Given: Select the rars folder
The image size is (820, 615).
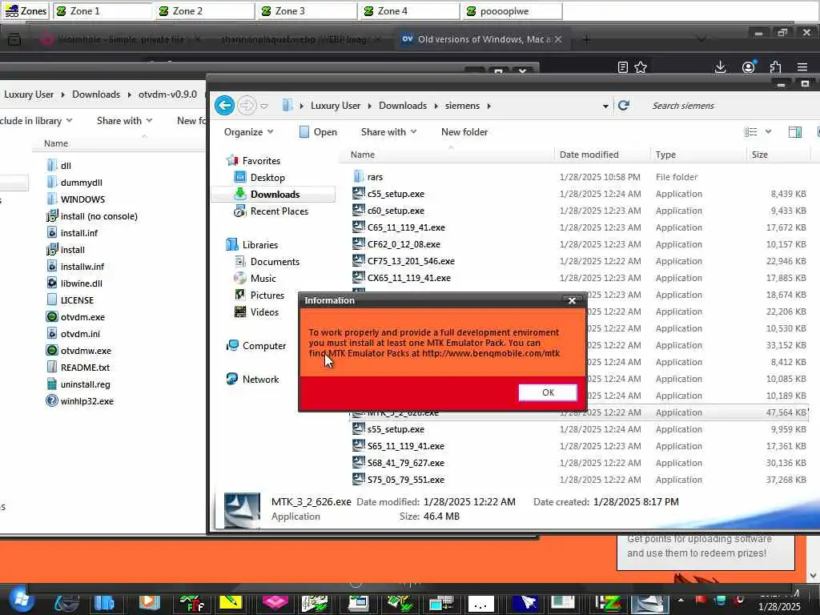Looking at the screenshot, I should 375,177.
